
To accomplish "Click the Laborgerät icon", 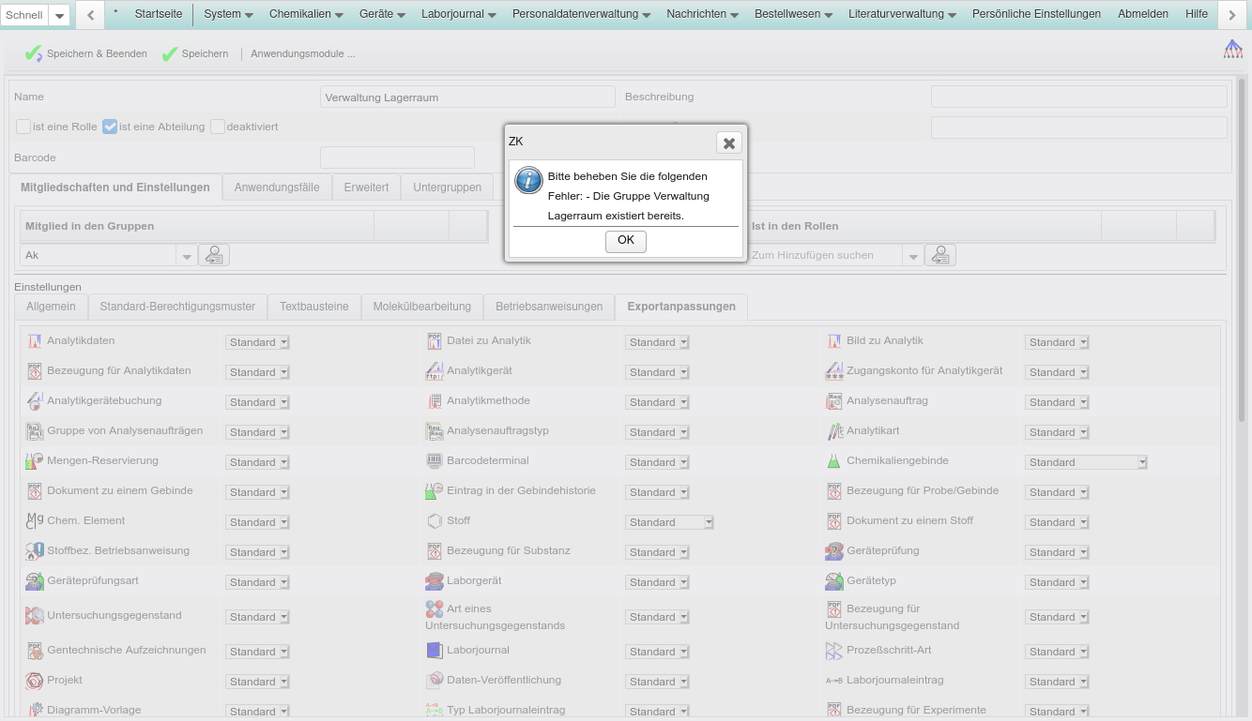I will click(x=434, y=581).
